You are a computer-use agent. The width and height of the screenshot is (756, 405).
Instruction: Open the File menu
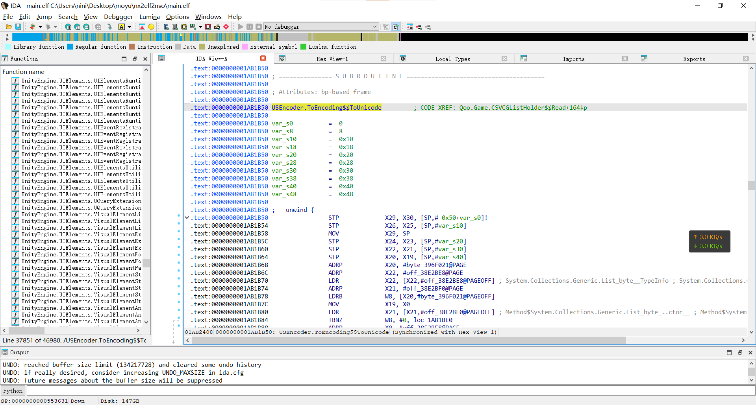click(8, 17)
